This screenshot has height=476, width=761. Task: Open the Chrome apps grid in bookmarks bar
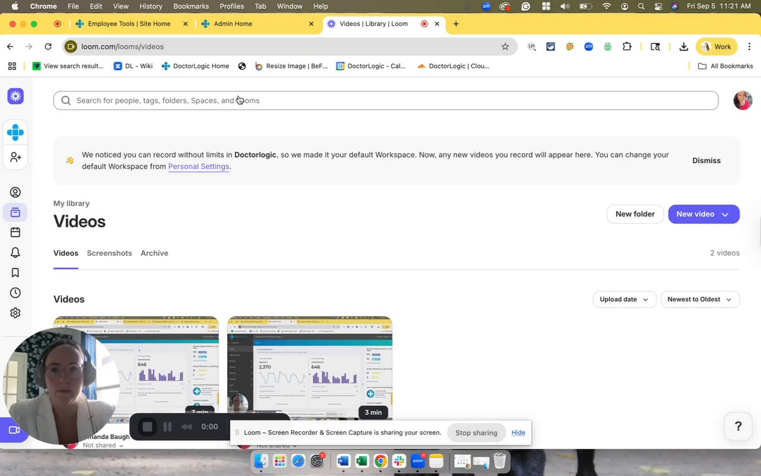pyautogui.click(x=12, y=66)
